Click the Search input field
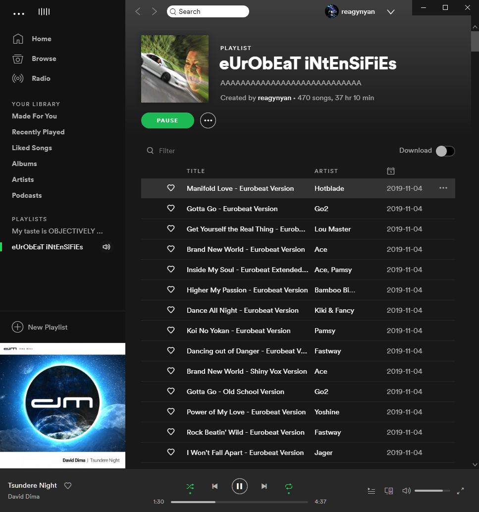 tap(208, 11)
